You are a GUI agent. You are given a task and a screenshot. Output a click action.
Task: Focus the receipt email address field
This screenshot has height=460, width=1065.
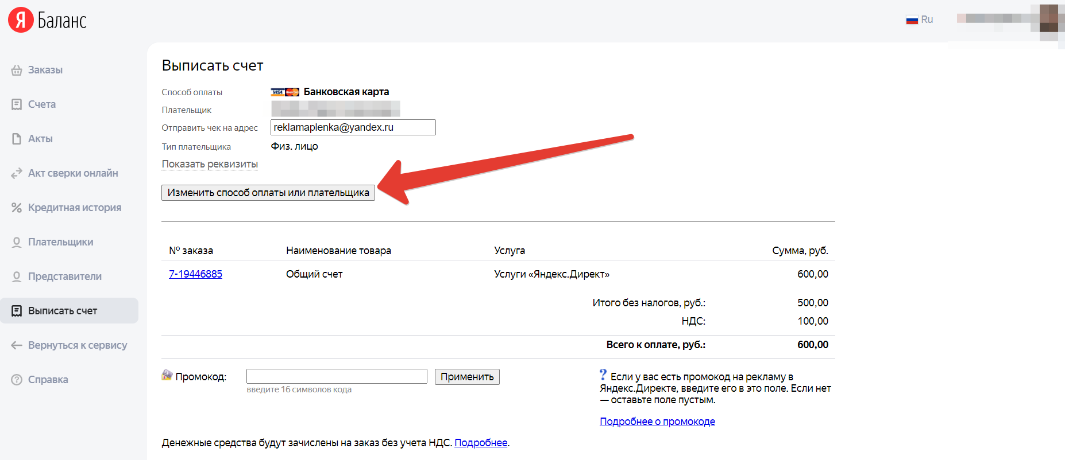click(353, 127)
